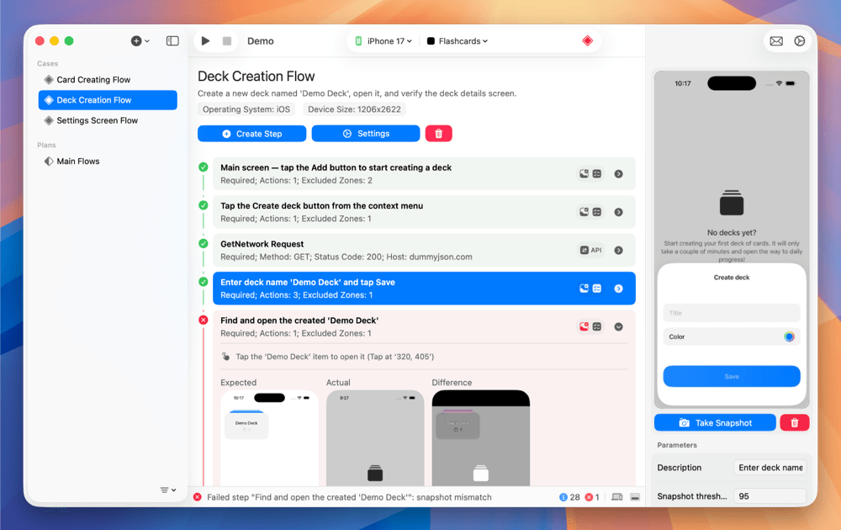The height and width of the screenshot is (530, 841).
Task: Click the blue info count 28 in the status bar
Action: click(569, 497)
